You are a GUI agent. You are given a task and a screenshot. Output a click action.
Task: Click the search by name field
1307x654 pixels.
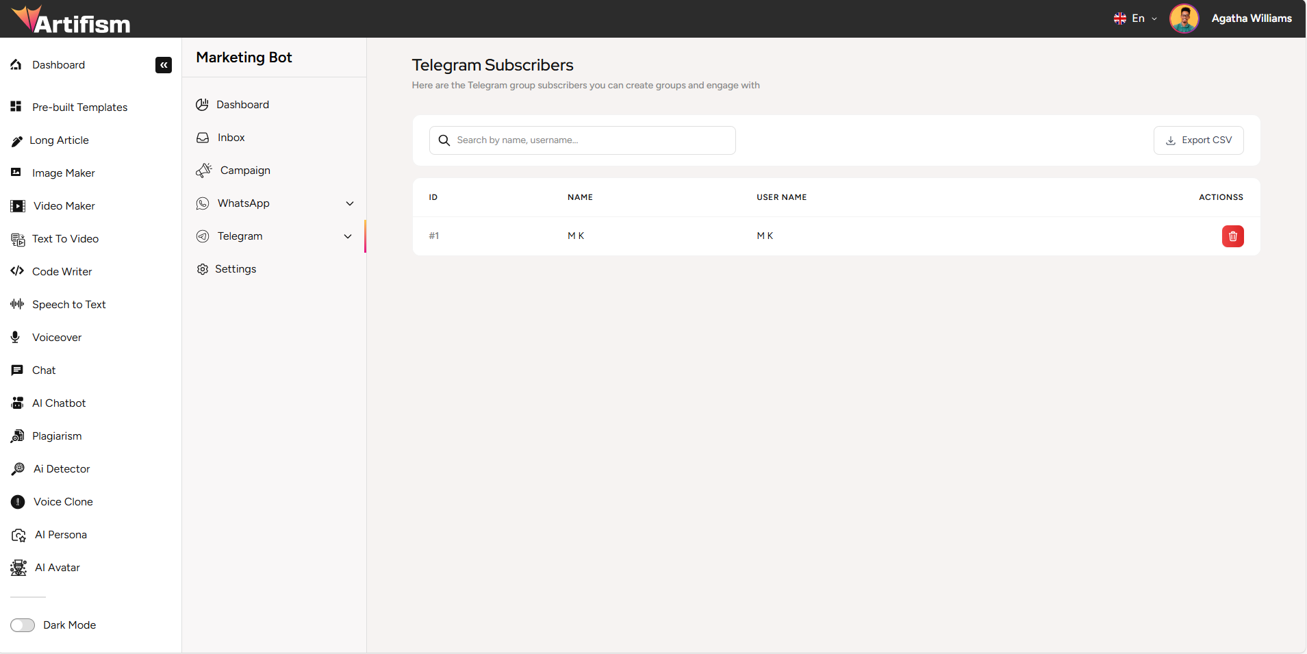point(582,140)
